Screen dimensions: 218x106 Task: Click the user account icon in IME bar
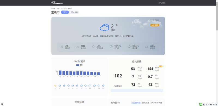point(214,104)
